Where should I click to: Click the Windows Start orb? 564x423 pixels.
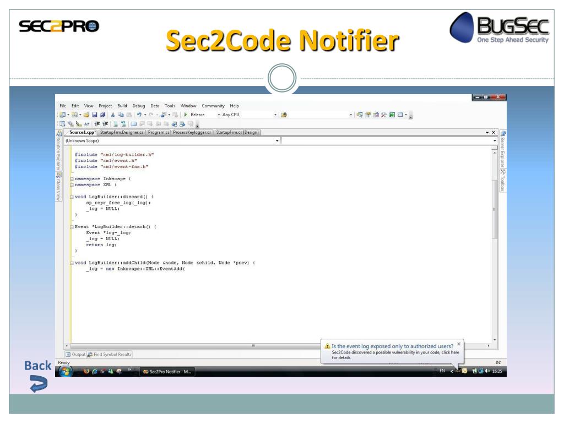pyautogui.click(x=66, y=371)
